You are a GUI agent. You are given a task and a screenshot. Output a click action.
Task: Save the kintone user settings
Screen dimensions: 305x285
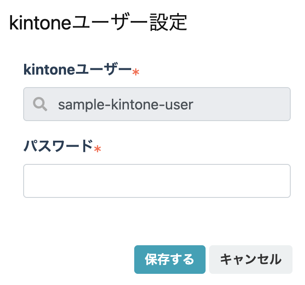pos(169,259)
